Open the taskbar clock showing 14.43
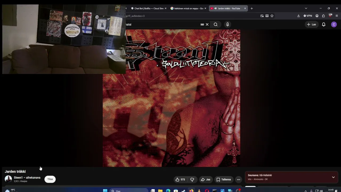This screenshot has width=341, height=192. (x=331, y=190)
